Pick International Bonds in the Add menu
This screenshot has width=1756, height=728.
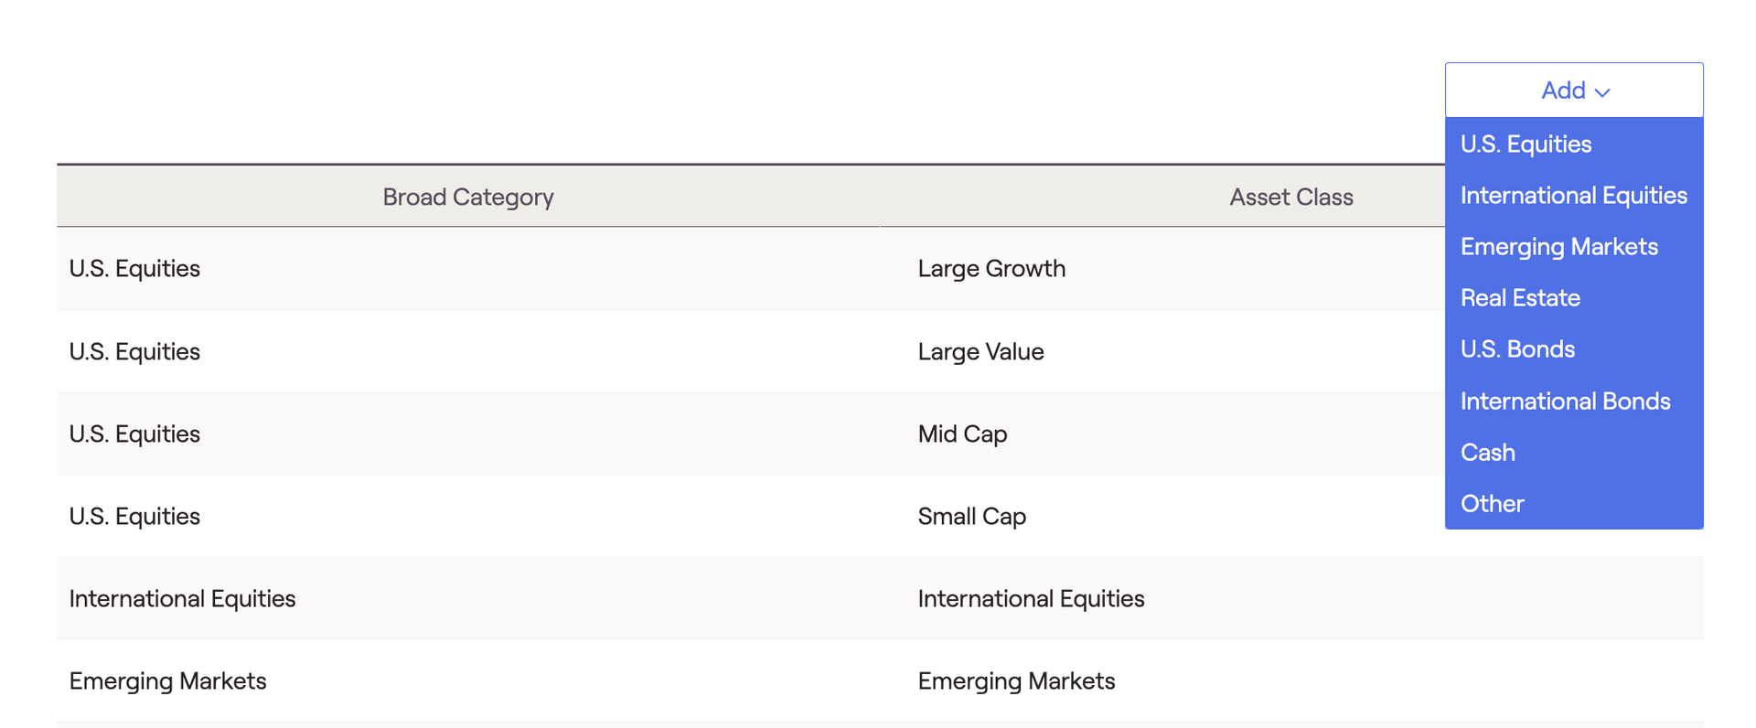pos(1574,401)
